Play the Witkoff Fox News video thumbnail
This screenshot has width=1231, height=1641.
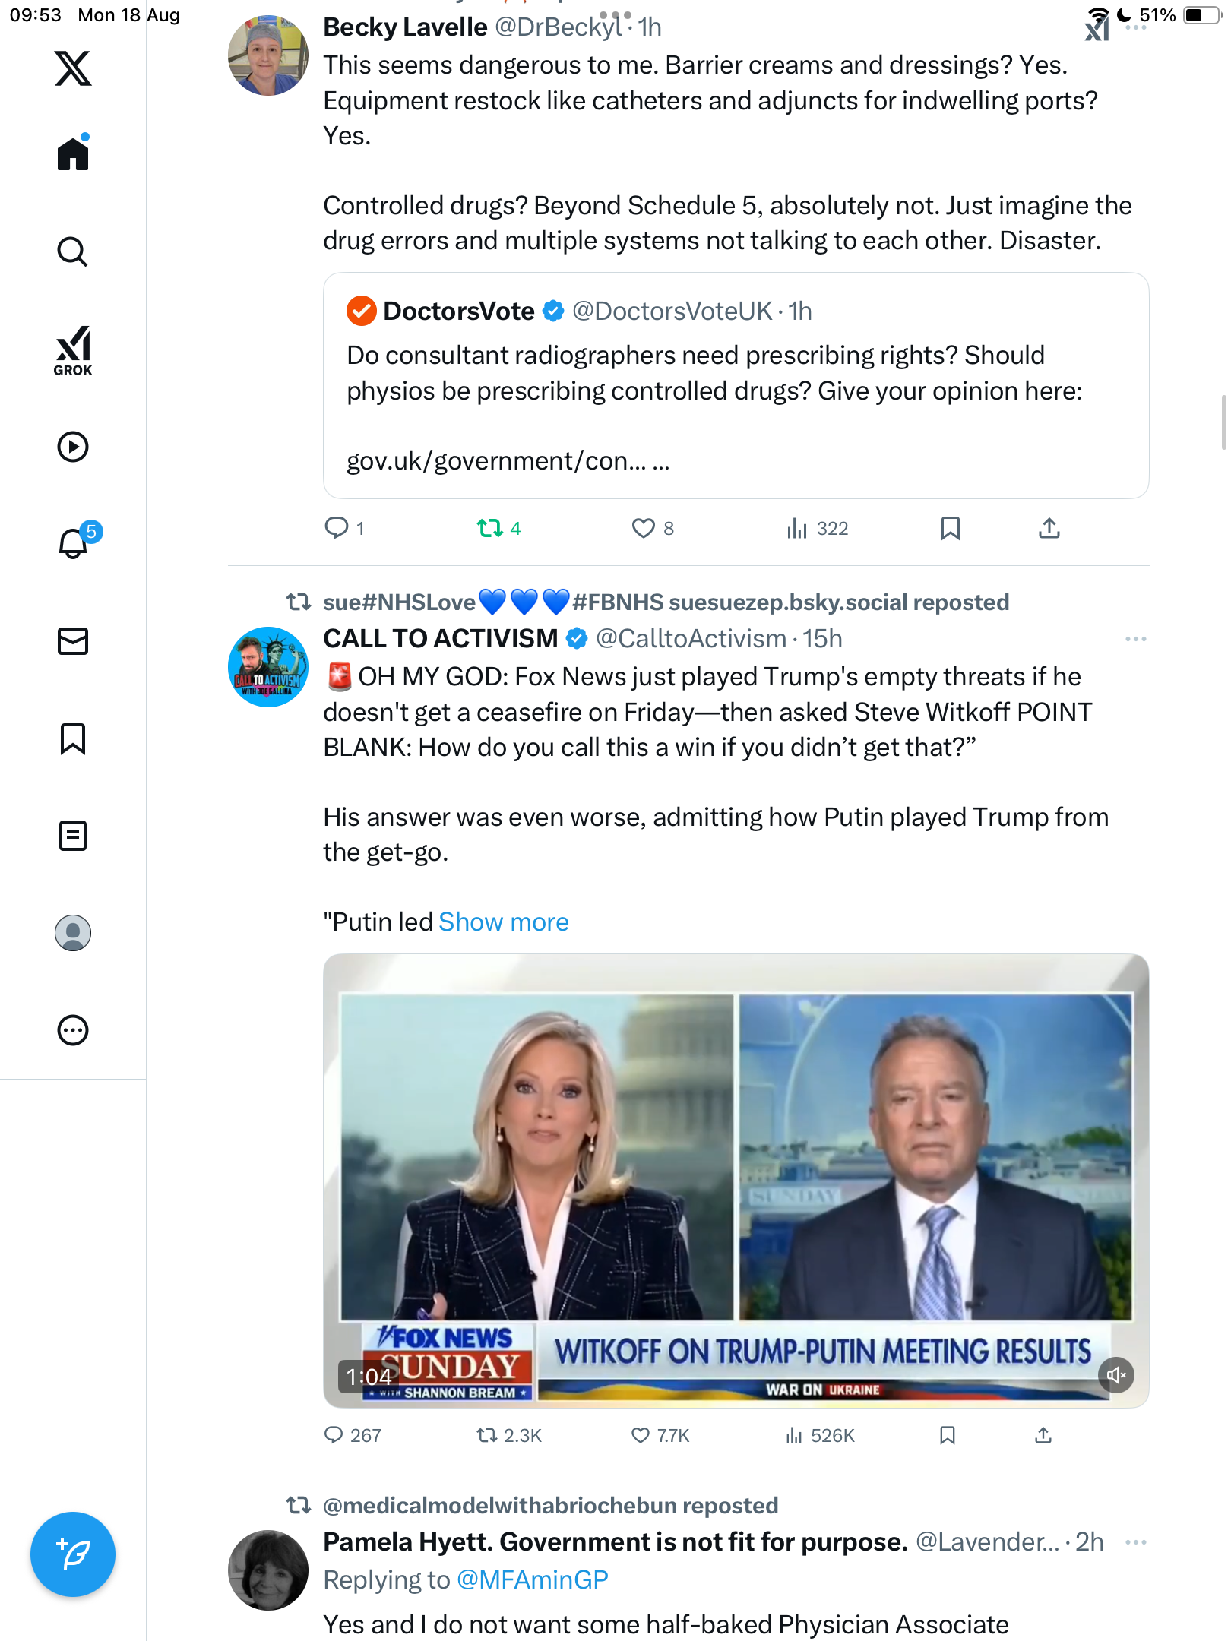pos(736,1180)
